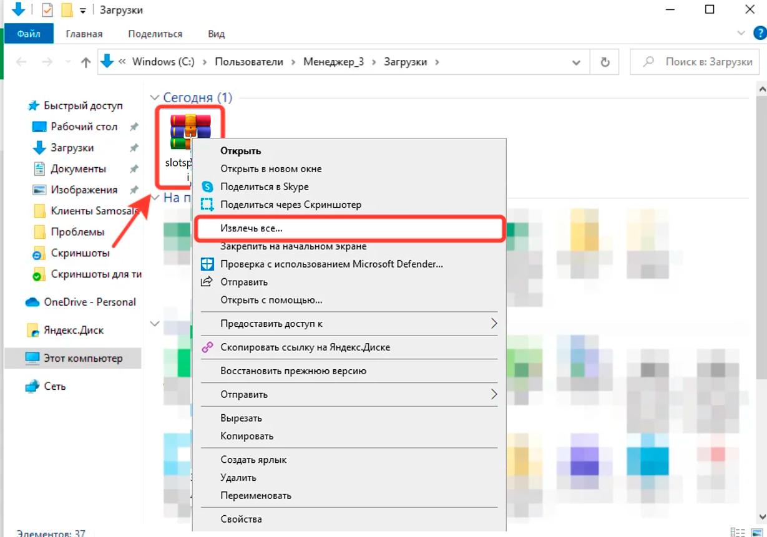
Task: Click the Скриншотер share icon
Action: [x=207, y=205]
